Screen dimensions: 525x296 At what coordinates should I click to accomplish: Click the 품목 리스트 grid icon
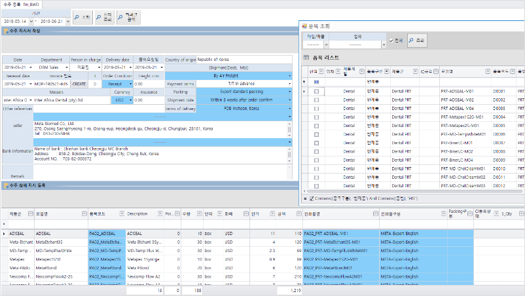point(306,58)
